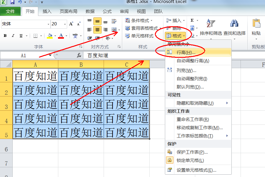
Task: Choose 列宽(W)... menu item
Action: pos(198,70)
